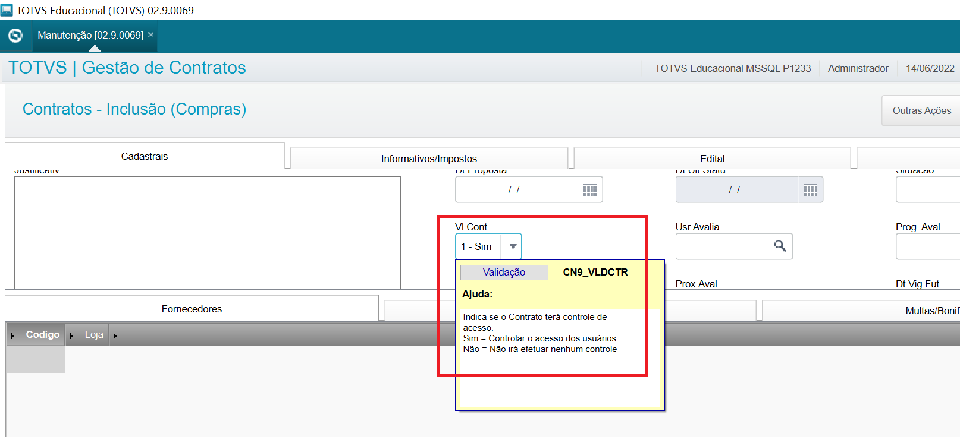Expand the Vl.Cont dropdown arrow
The height and width of the screenshot is (437, 960).
click(512, 246)
